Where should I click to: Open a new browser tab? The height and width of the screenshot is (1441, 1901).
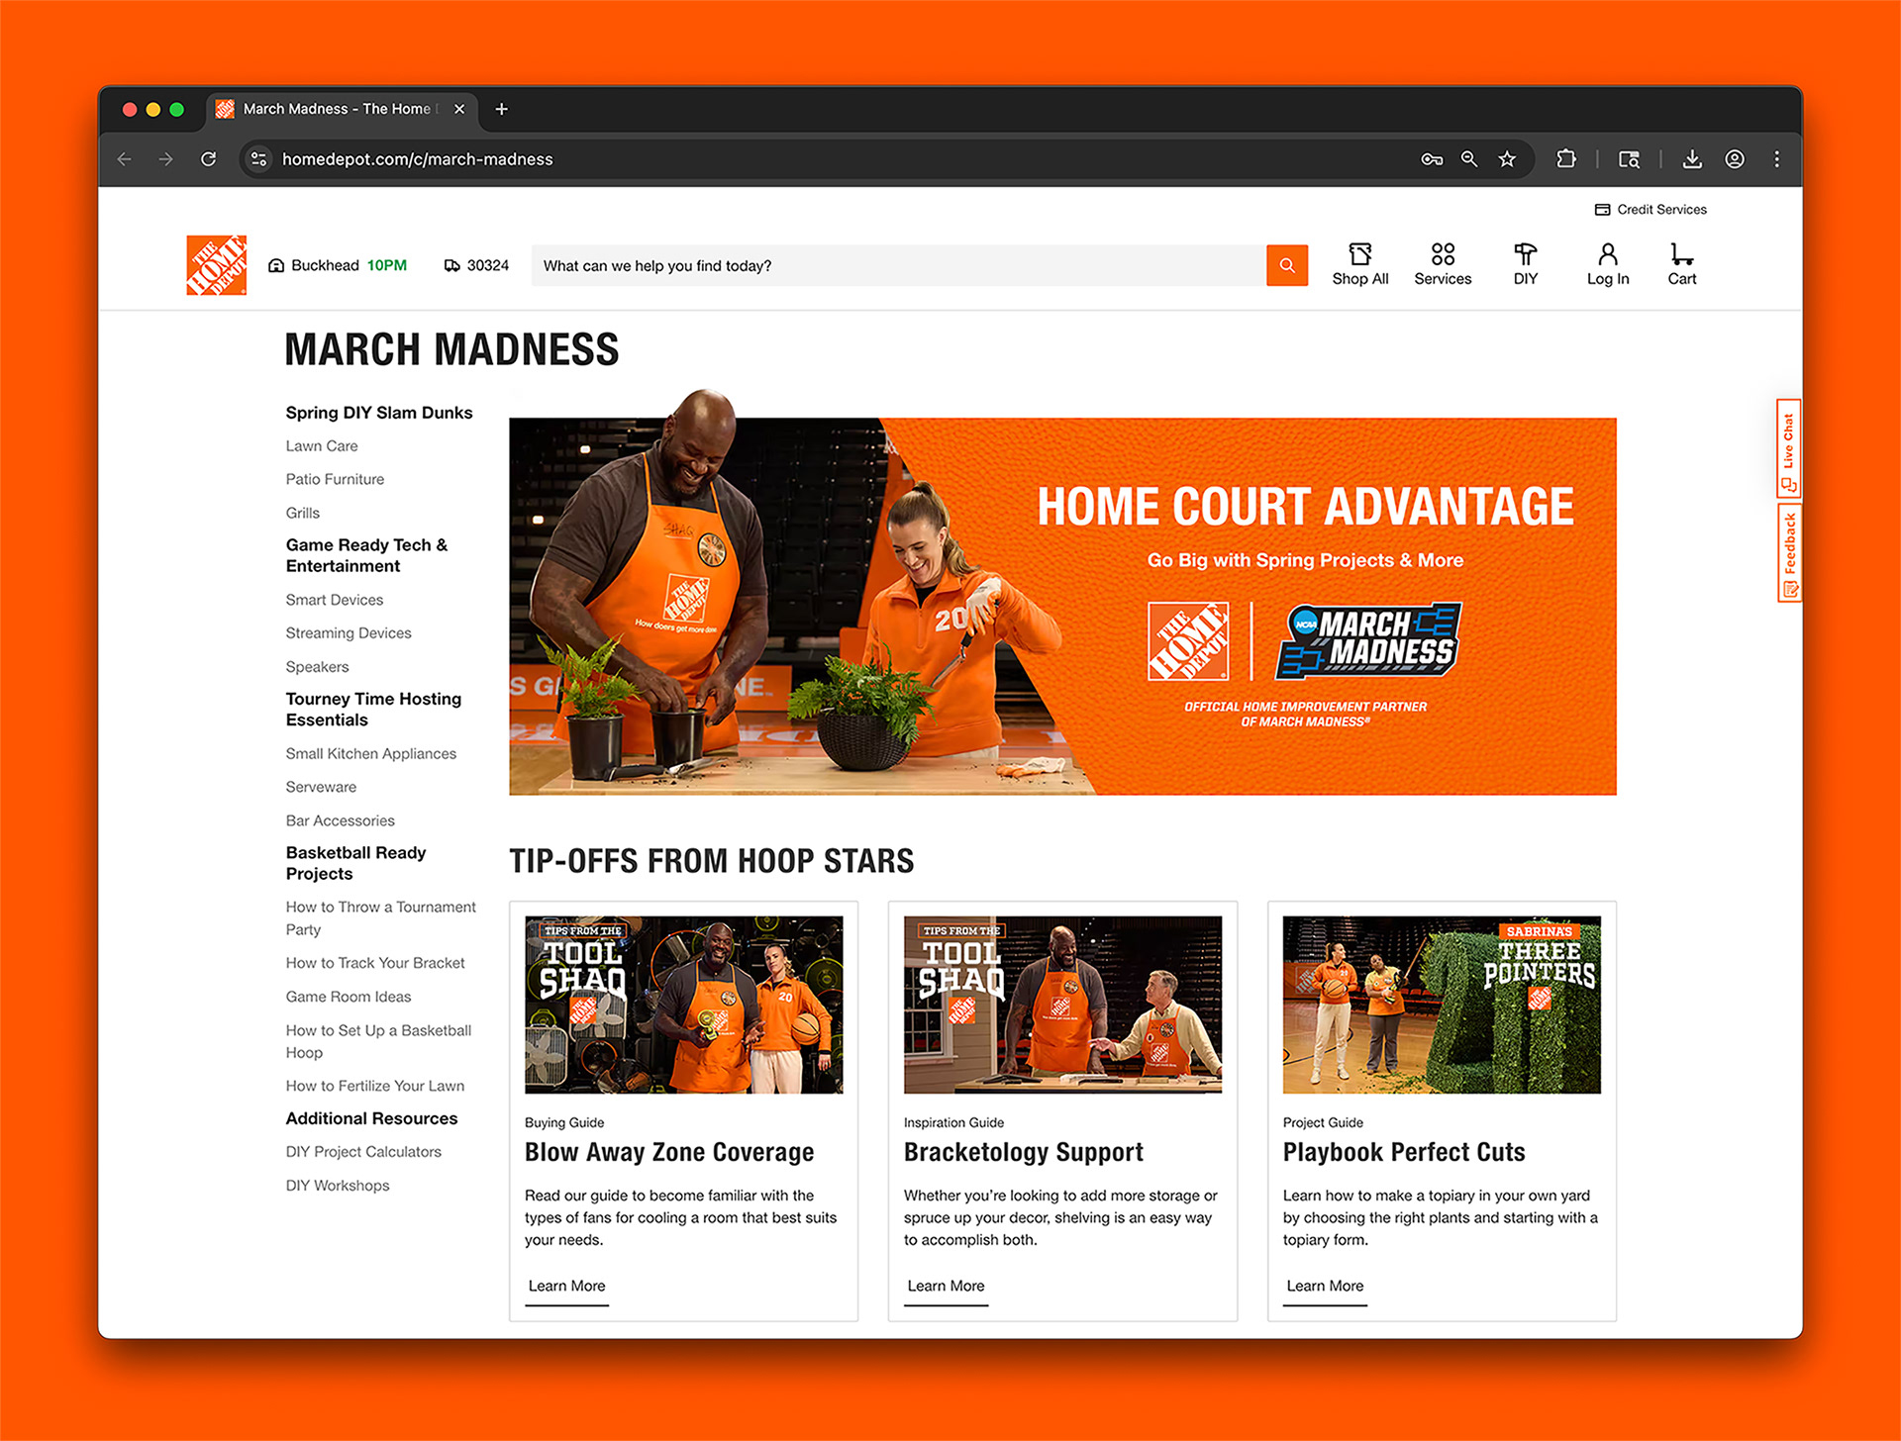click(x=501, y=109)
